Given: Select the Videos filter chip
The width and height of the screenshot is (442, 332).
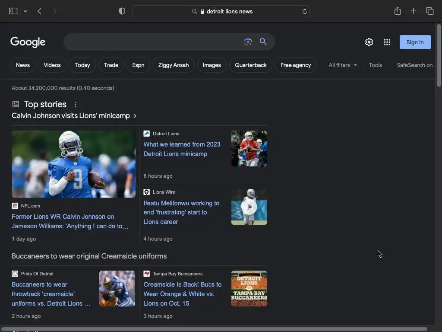Looking at the screenshot, I should coord(52,65).
